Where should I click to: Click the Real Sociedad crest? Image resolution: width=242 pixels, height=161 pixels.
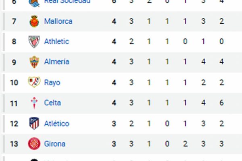(x=33, y=2)
